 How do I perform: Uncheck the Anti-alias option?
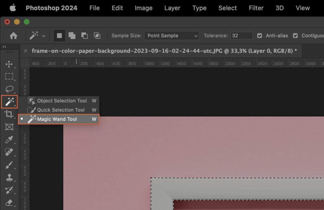pos(259,36)
